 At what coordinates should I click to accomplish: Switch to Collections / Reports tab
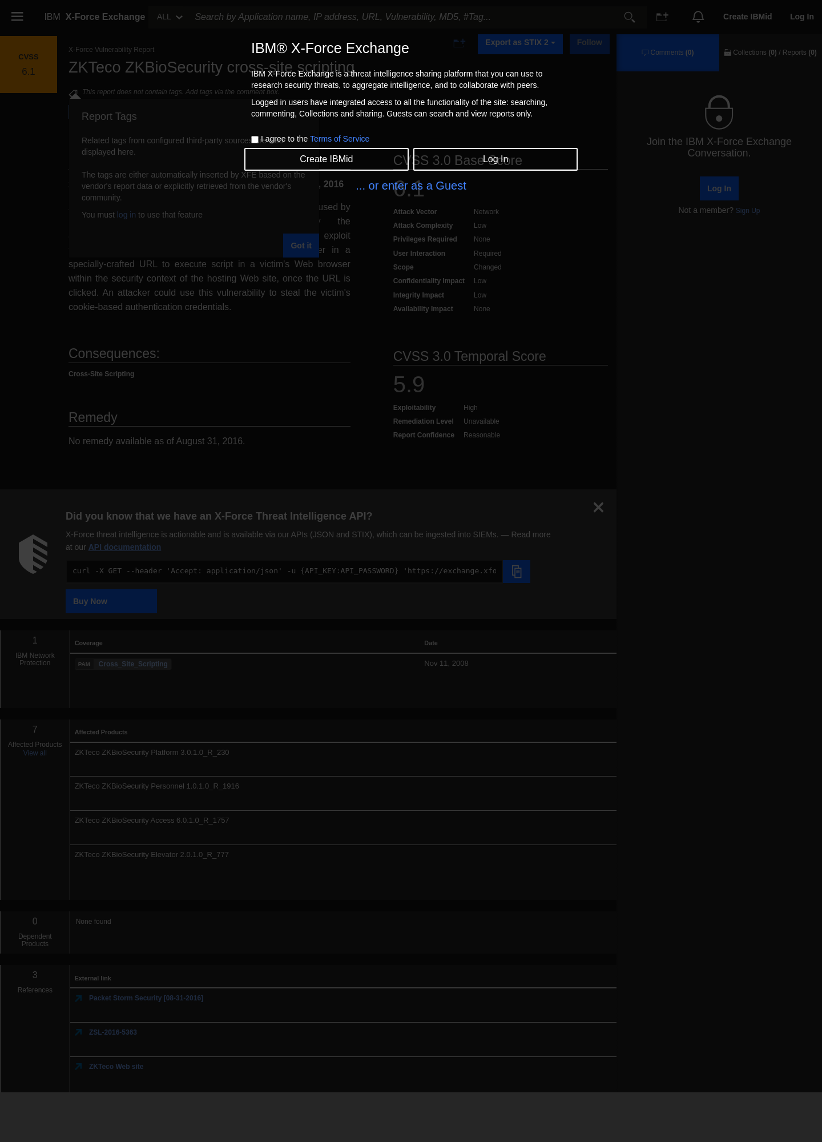point(771,53)
